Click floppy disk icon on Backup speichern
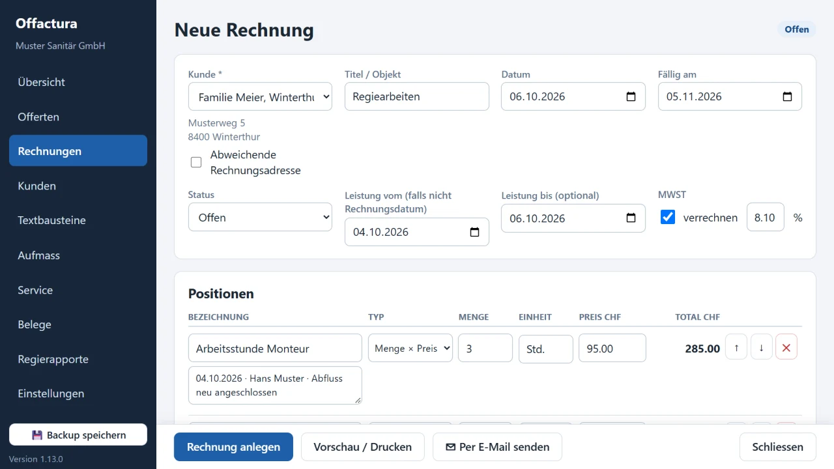Viewport: 834px width, 469px height. click(x=37, y=435)
